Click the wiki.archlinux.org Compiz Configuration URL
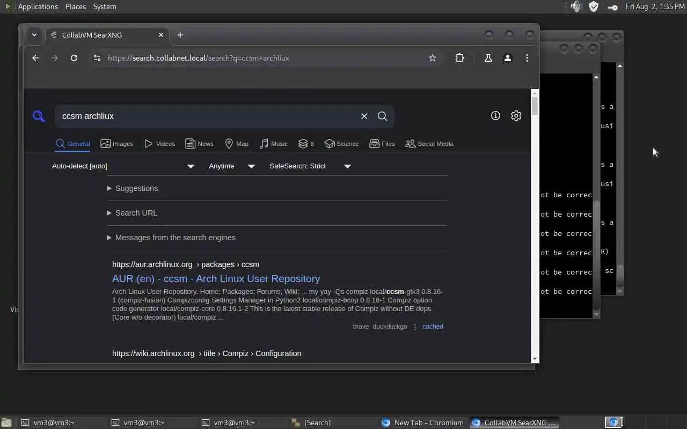The image size is (687, 429). point(207,353)
